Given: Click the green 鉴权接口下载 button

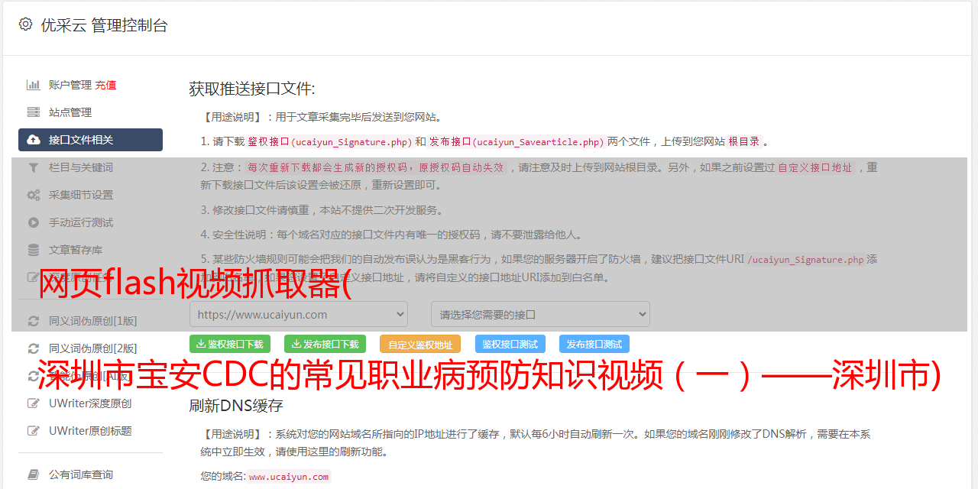Looking at the screenshot, I should [230, 344].
